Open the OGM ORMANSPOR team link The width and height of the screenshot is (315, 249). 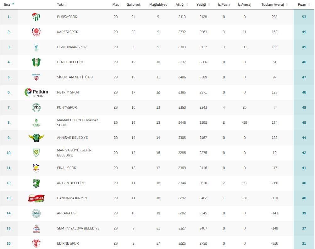[x=72, y=47]
